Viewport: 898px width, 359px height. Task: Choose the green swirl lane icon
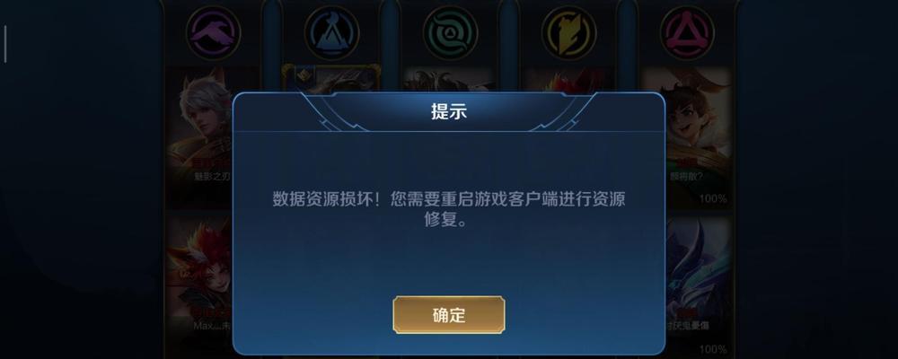pos(450,32)
